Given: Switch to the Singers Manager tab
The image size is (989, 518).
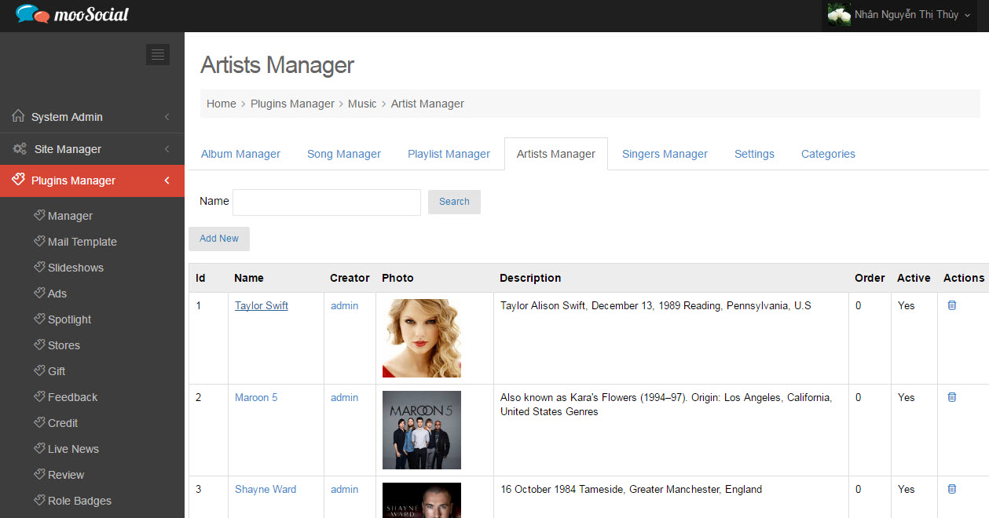Looking at the screenshot, I should tap(665, 154).
